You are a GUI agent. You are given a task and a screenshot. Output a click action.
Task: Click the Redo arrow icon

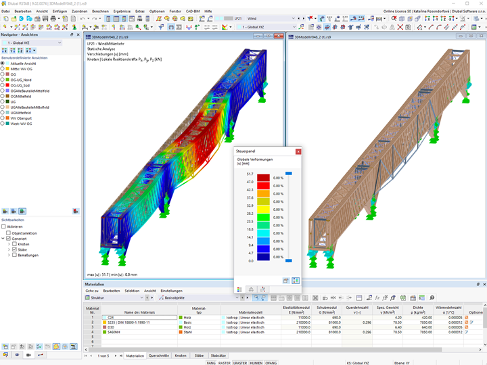[x=95, y=19]
